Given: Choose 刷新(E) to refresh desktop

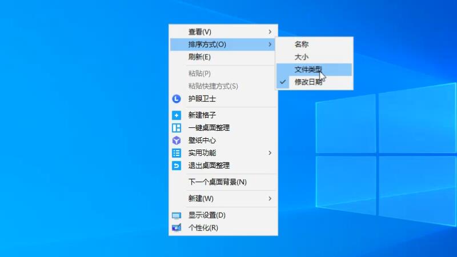Looking at the screenshot, I should click(x=200, y=57).
